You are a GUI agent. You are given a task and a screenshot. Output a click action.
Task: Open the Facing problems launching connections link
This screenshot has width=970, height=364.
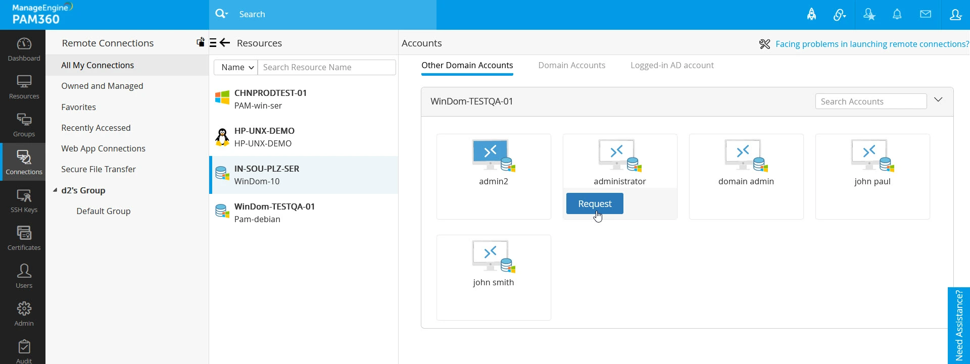(871, 44)
